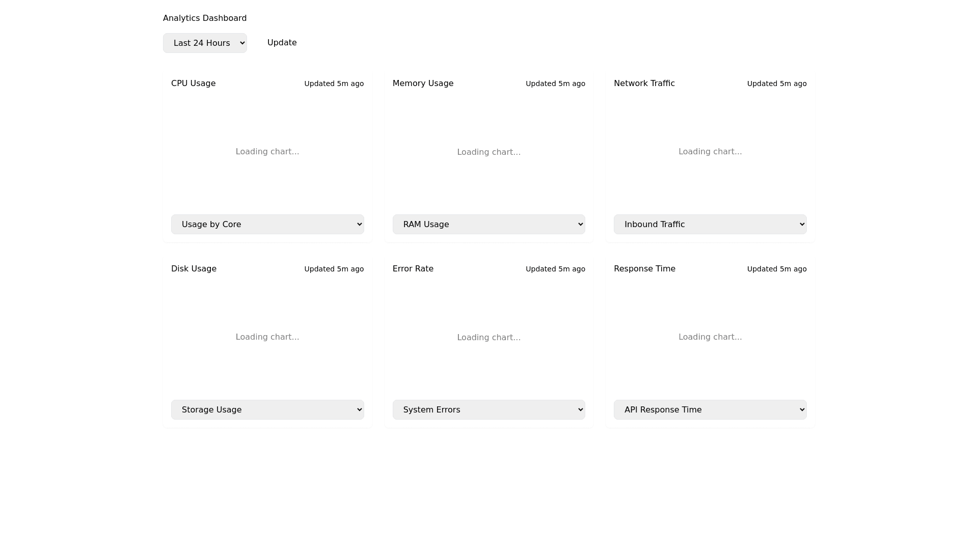Expand the Storage Usage dropdown
The width and height of the screenshot is (978, 550).
267,410
